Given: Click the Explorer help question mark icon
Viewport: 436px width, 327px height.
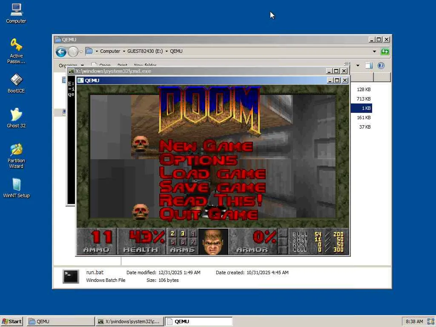Looking at the screenshot, I should [381, 66].
